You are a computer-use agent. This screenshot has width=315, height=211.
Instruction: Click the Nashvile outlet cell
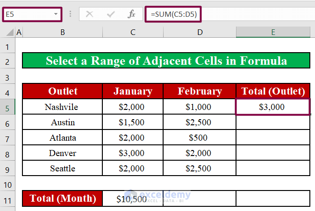click(x=62, y=107)
